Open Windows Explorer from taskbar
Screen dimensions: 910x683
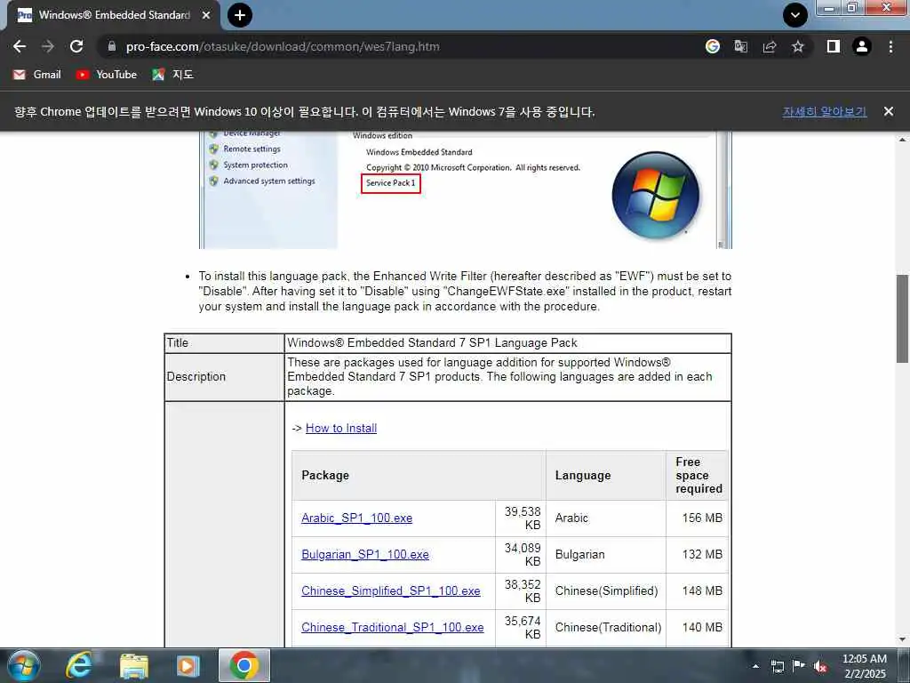point(134,665)
